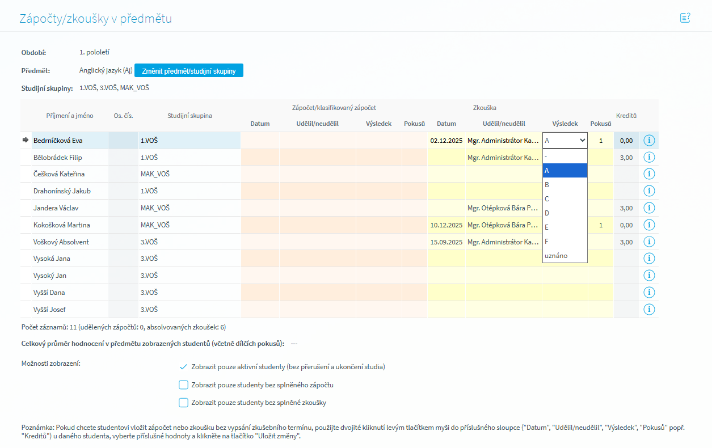Open help icon in top right corner

pos(685,18)
